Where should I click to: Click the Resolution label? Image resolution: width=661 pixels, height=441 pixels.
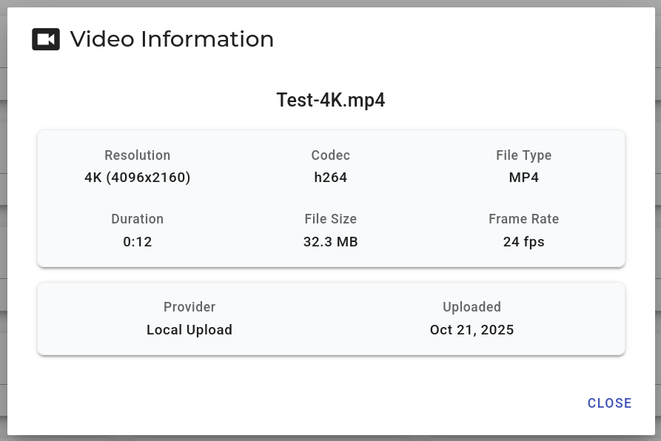[138, 155]
